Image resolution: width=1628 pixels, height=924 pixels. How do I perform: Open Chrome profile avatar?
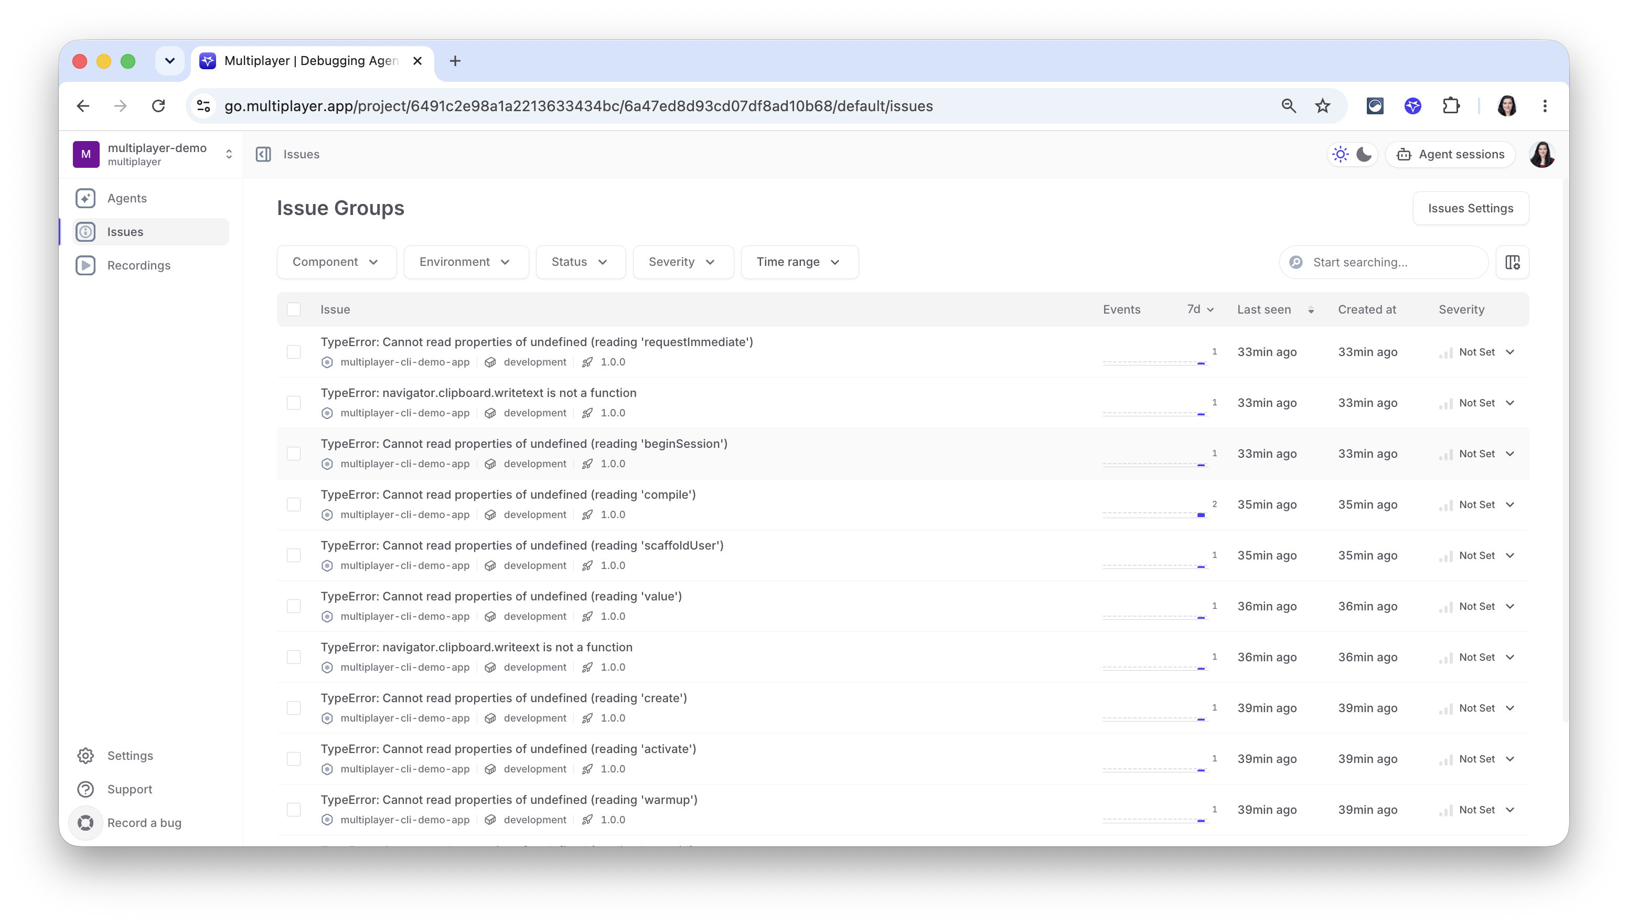(1507, 106)
